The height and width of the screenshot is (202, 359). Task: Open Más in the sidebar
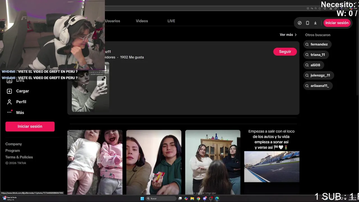coord(20,113)
